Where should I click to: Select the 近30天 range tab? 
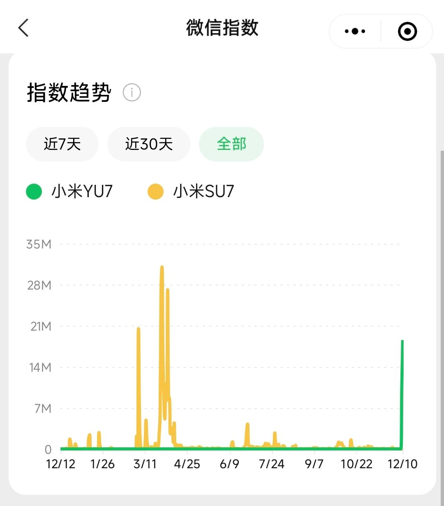tap(149, 144)
